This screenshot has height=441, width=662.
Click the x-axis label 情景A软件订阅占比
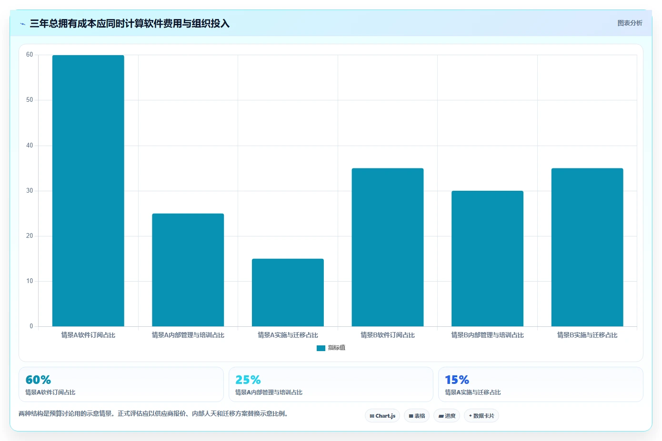click(88, 335)
